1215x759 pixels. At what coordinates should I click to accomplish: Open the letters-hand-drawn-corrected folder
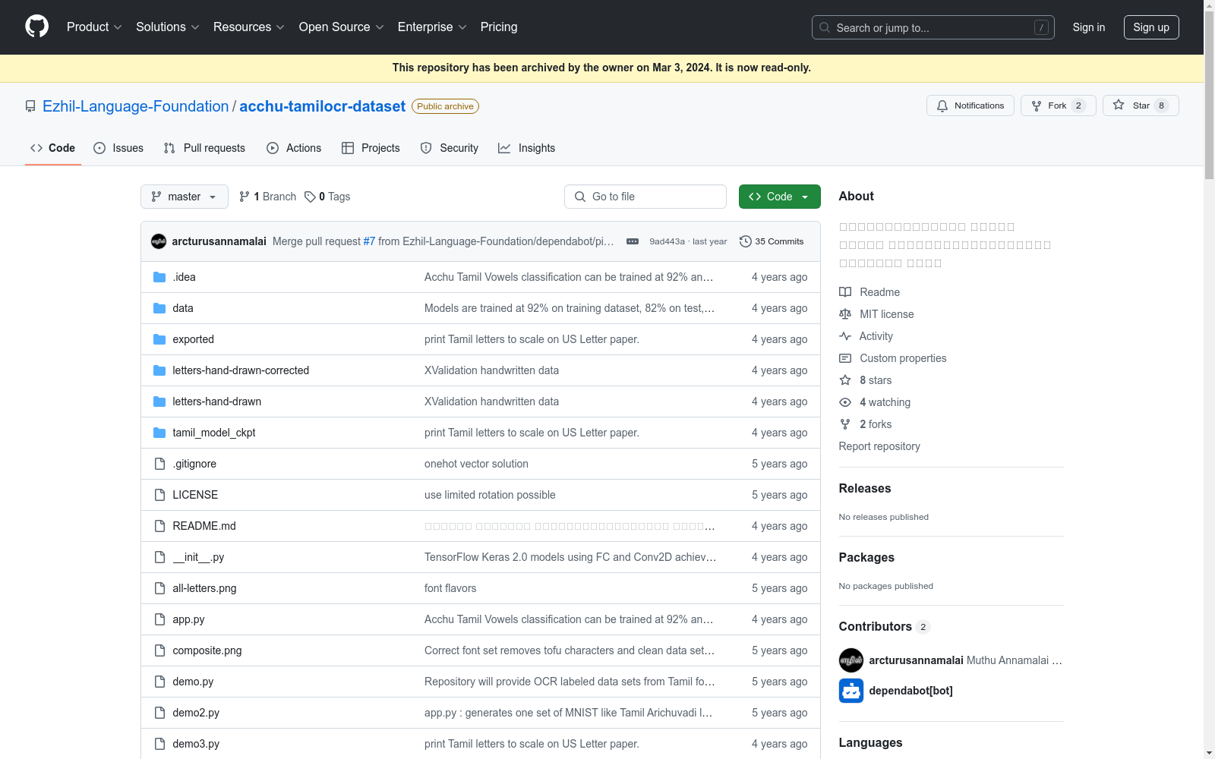tap(241, 370)
